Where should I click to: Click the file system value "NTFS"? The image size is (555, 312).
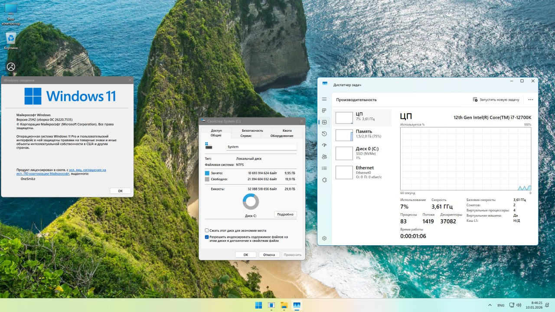[240, 165]
